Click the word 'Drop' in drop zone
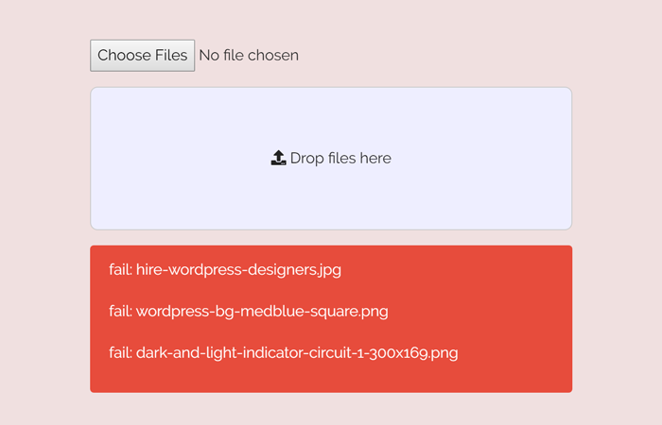Image resolution: width=662 pixels, height=425 pixels. pyautogui.click(x=307, y=159)
